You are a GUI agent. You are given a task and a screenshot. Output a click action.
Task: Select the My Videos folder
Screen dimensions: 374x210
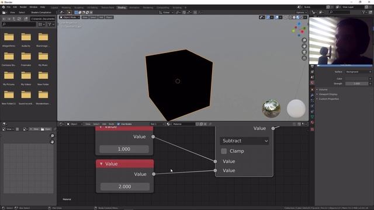26,78
